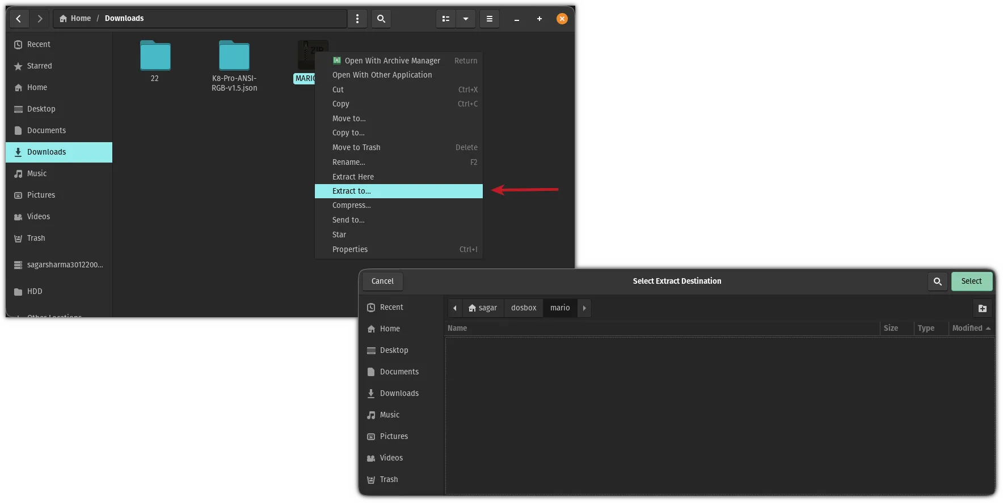This screenshot has height=503, width=1003.
Task: Expand the view options dropdown arrow
Action: coord(466,19)
